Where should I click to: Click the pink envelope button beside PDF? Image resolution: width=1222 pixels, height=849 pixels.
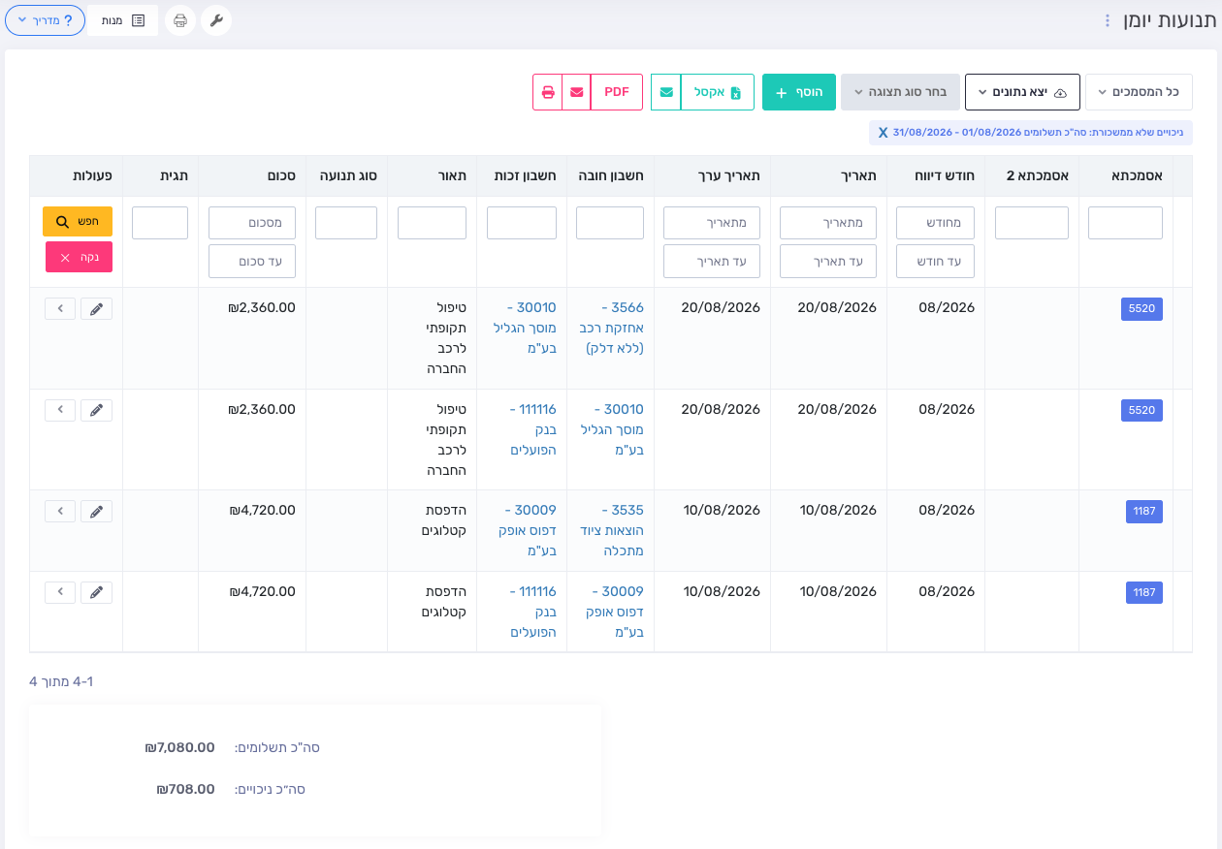577,92
